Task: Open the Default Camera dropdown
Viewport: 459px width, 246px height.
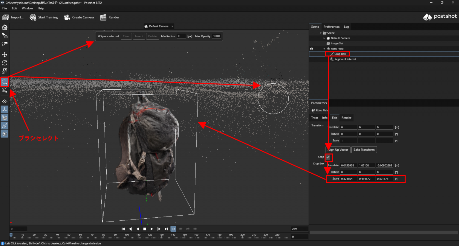Action: tap(158, 26)
